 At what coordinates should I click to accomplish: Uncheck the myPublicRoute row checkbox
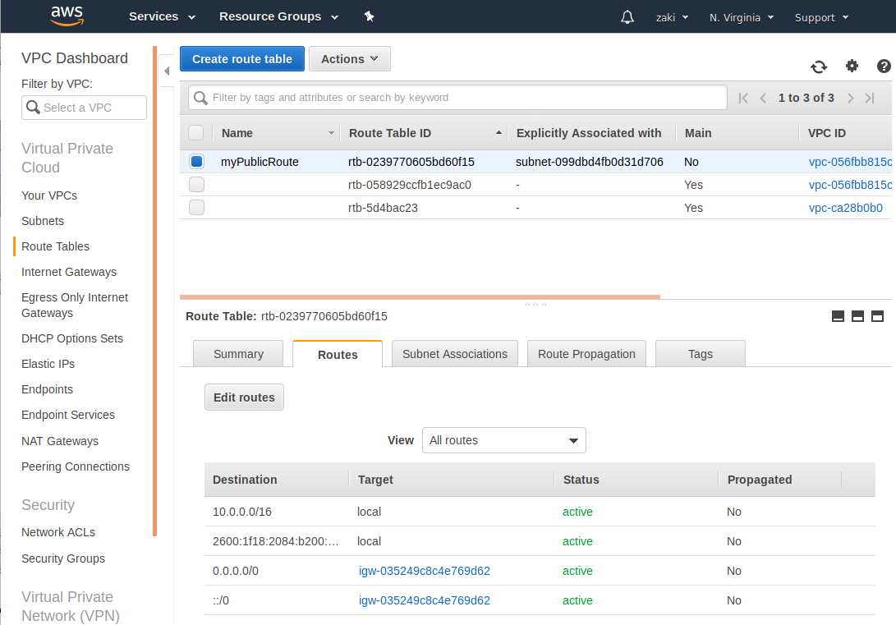(196, 162)
